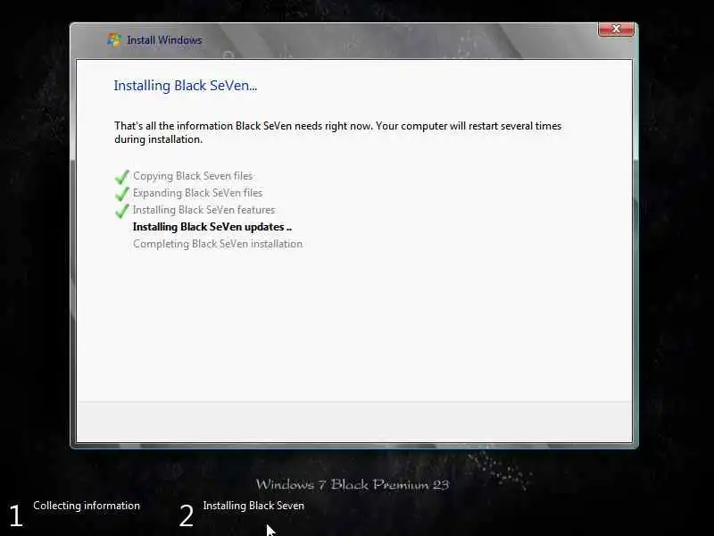This screenshot has height=536, width=714.
Task: Click 'Installing Black SeVen updates ..' current step
Action: [212, 227]
